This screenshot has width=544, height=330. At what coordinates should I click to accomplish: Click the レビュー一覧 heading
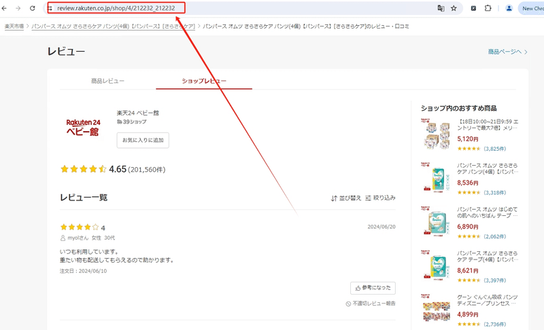coord(84,198)
